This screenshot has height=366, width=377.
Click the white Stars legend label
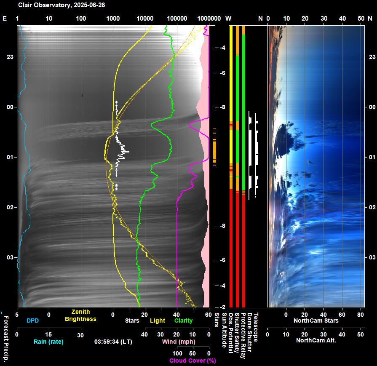[x=132, y=321]
